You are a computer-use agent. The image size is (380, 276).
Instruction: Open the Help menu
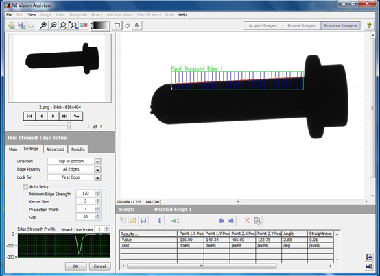pos(182,15)
